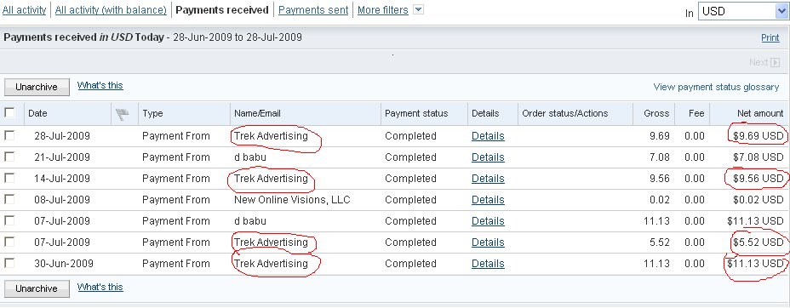
Task: Click the 30-Jun-2009 date cell
Action: 64,263
